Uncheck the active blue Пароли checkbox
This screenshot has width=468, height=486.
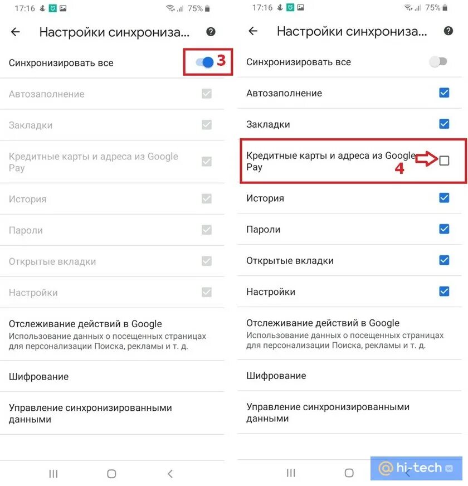pyautogui.click(x=444, y=229)
